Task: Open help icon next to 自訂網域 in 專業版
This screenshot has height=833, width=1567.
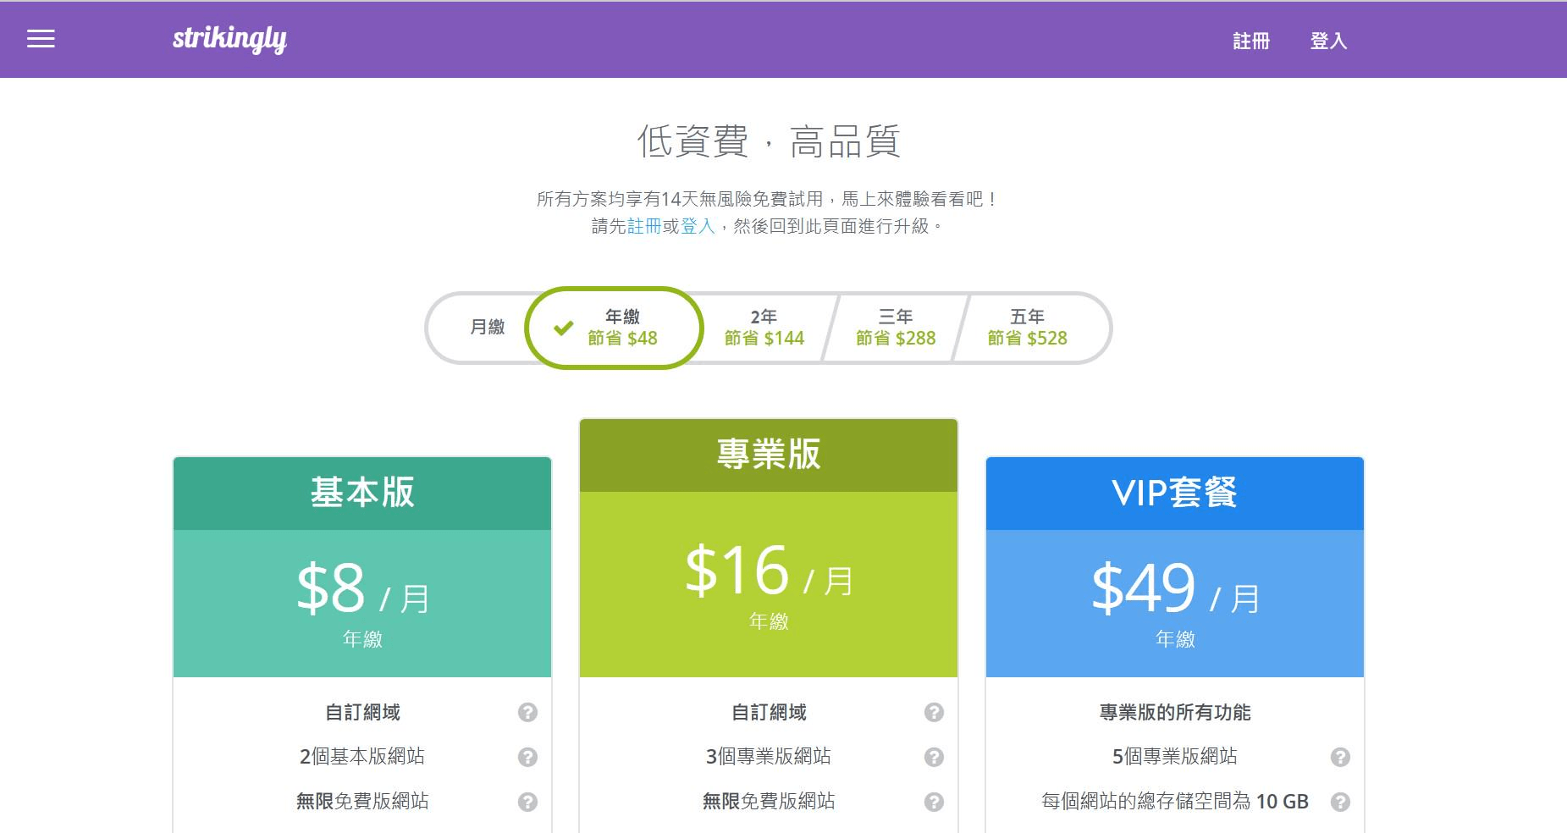Action: (934, 713)
